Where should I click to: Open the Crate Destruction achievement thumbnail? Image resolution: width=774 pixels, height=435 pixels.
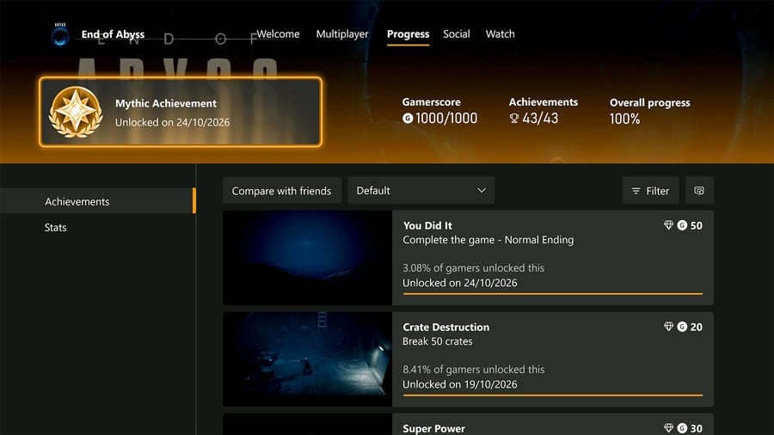[308, 359]
